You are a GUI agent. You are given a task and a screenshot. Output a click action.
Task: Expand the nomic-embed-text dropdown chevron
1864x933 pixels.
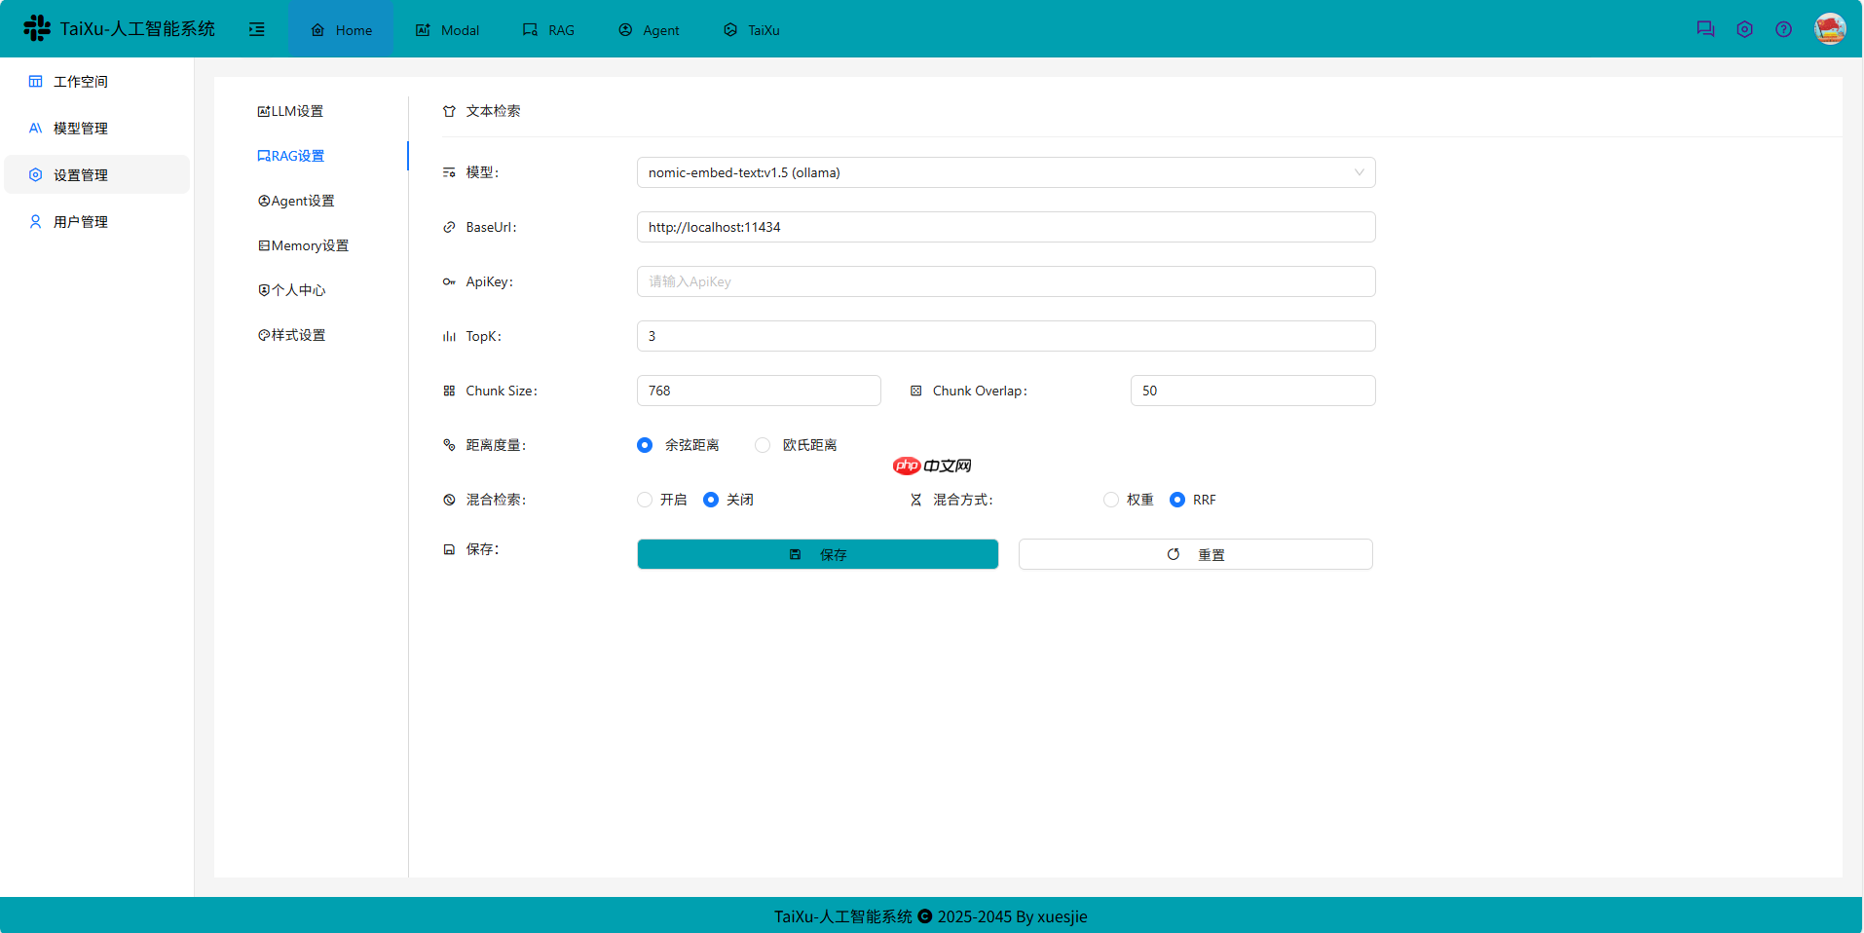pyautogui.click(x=1359, y=172)
